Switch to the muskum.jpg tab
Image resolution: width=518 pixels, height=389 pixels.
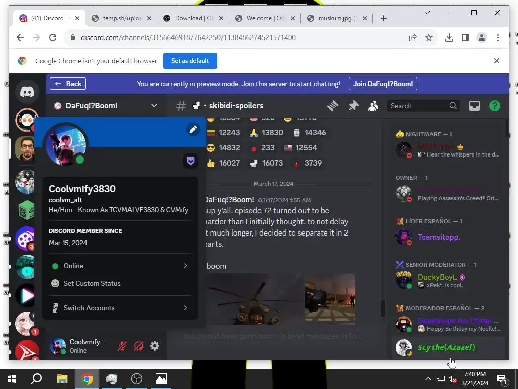[337, 18]
